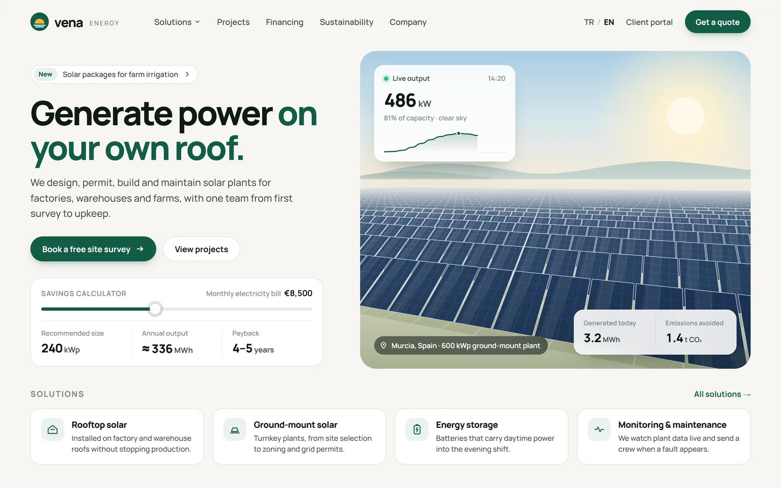This screenshot has height=488, width=781.
Task: Click the 1.4 t CO₂ emissions avoided value
Action: 684,338
